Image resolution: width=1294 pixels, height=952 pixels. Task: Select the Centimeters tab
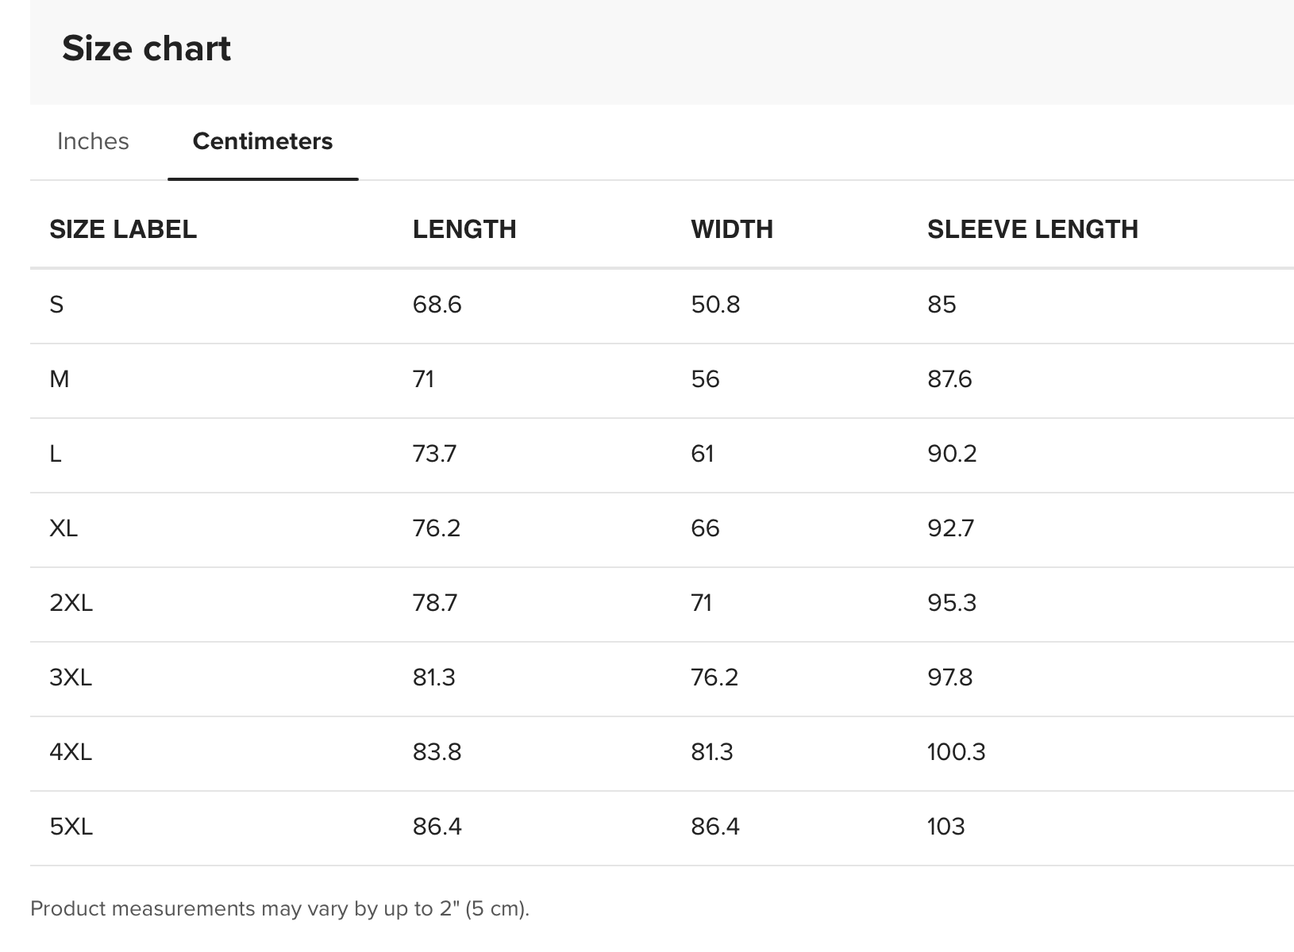[263, 141]
